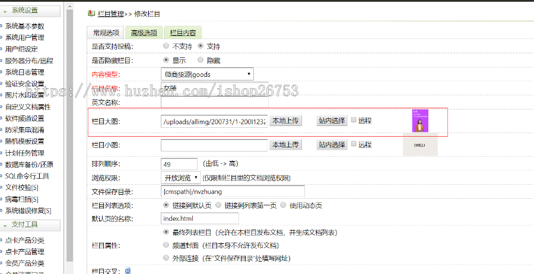This screenshot has height=274, width=534.
Task: Click 本地上传 for 栏目大图
Action: point(285,121)
